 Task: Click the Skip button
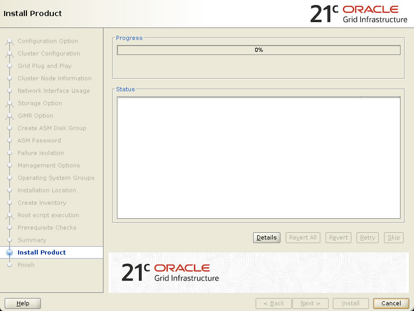point(394,237)
